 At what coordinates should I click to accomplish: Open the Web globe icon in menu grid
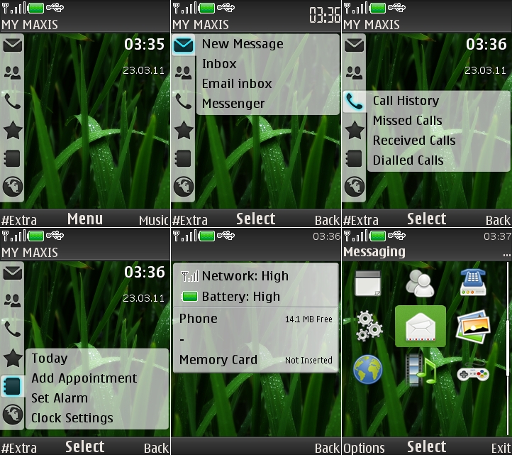tap(367, 369)
